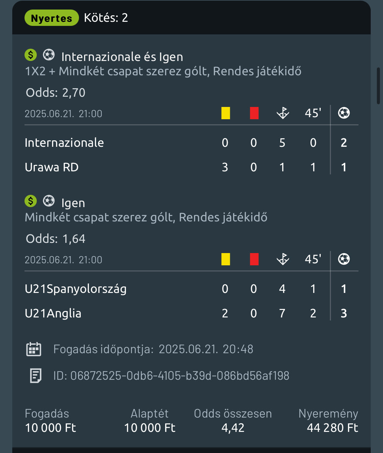Click the bet ID text 06872525-0db6

click(x=171, y=376)
